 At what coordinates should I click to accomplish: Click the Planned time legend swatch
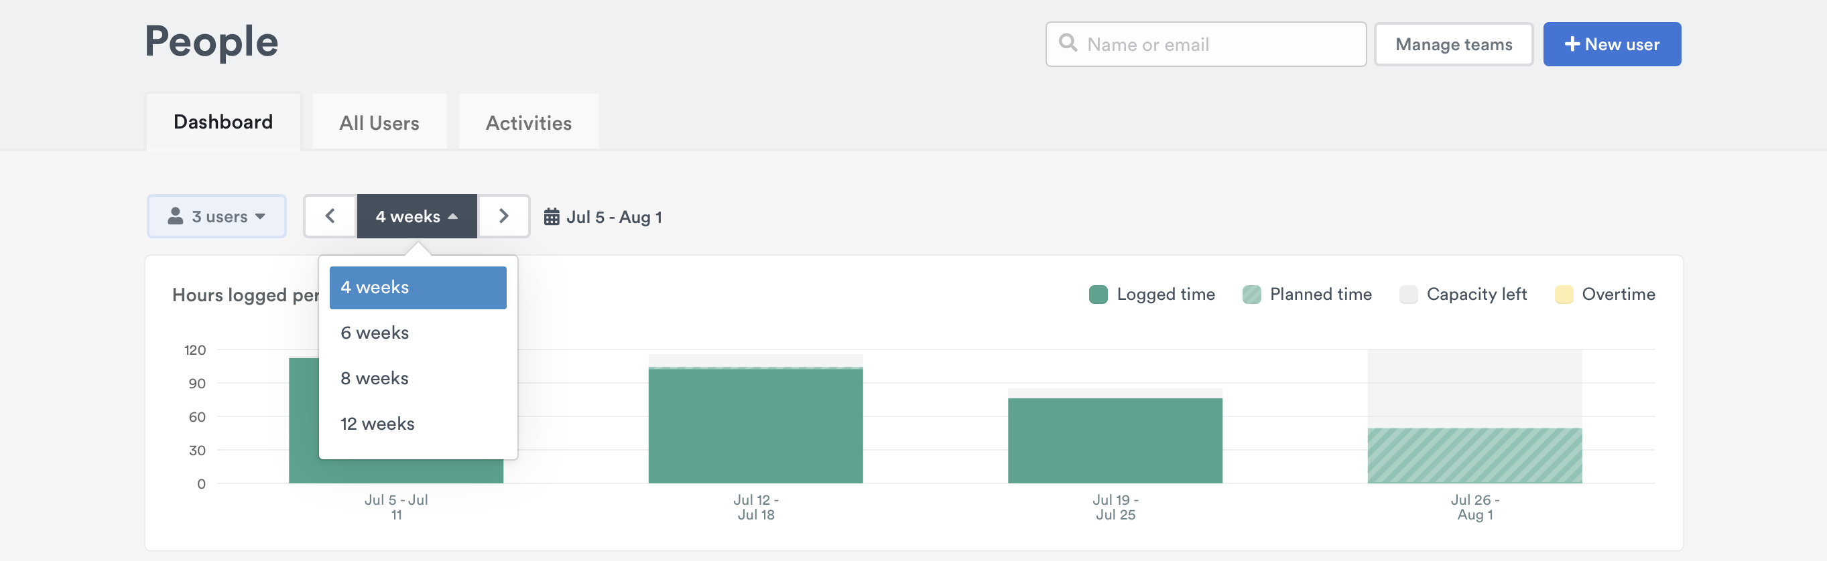click(1251, 295)
